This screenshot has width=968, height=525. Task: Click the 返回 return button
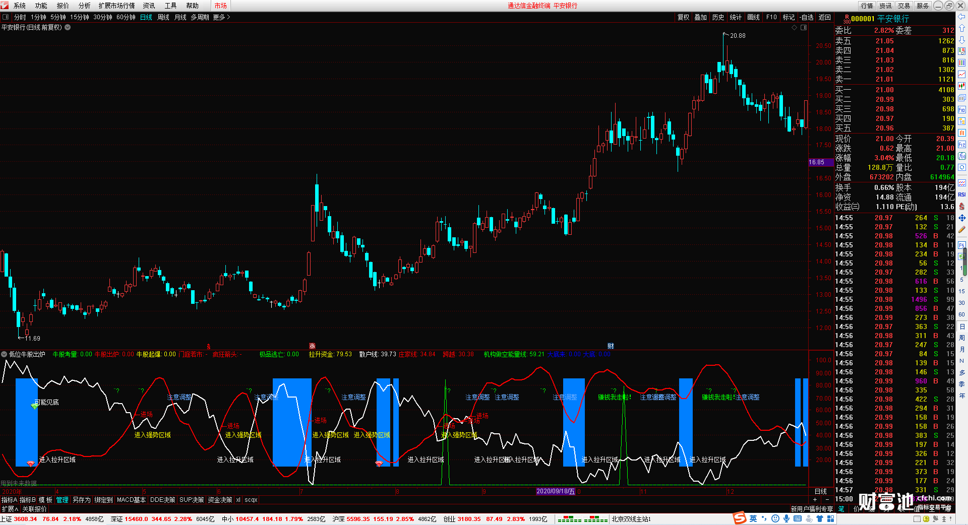[x=824, y=17]
